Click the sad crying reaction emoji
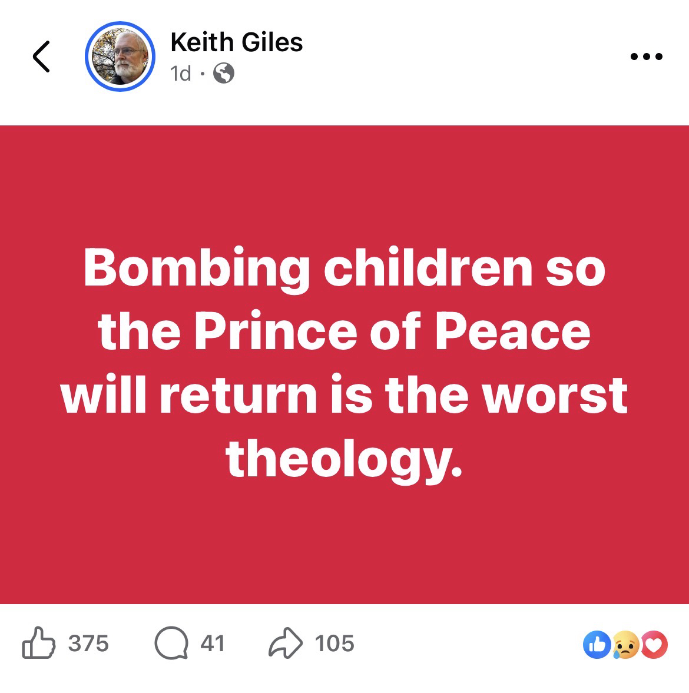This screenshot has width=689, height=693. 625,644
